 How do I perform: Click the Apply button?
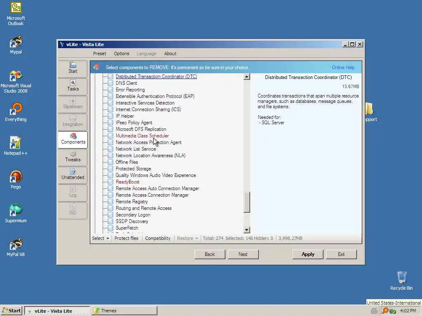pos(308,254)
